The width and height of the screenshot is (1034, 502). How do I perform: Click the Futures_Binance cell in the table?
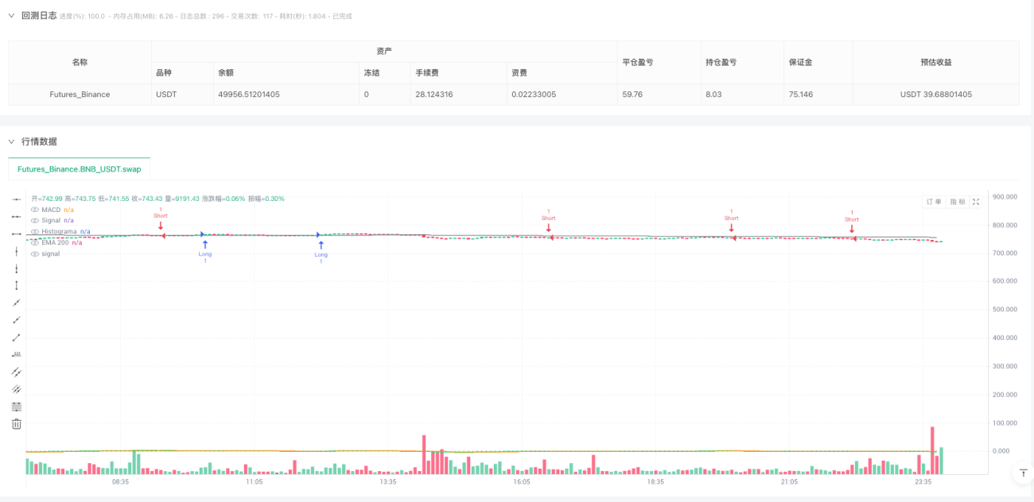(x=80, y=95)
